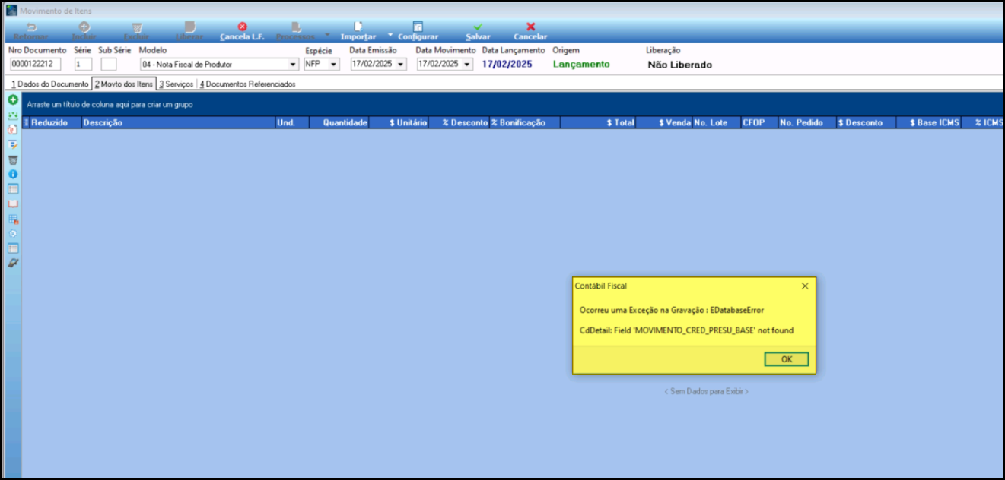Click the Importar toolbar button
The image size is (1005, 480).
coord(358,31)
